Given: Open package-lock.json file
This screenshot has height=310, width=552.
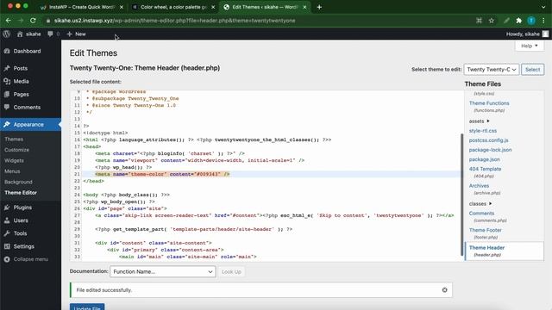Looking at the screenshot, I should pyautogui.click(x=490, y=150).
